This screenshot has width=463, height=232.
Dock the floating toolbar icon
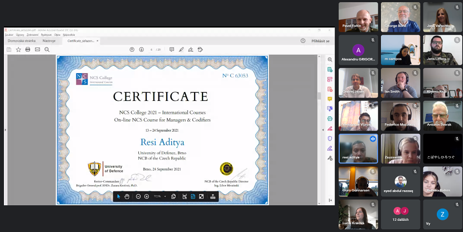click(x=213, y=196)
